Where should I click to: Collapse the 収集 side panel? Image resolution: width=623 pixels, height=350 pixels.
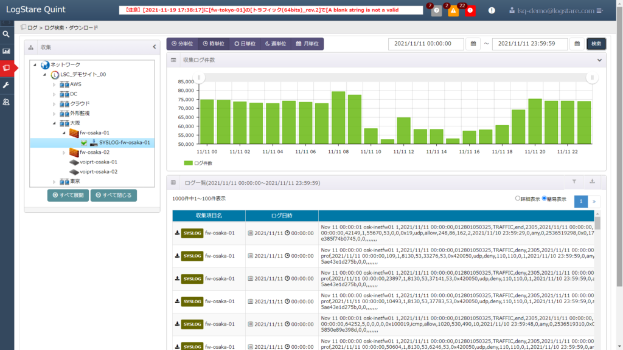(155, 47)
